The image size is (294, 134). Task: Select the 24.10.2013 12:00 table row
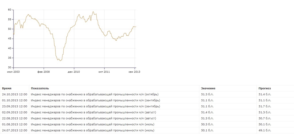click(x=147, y=94)
